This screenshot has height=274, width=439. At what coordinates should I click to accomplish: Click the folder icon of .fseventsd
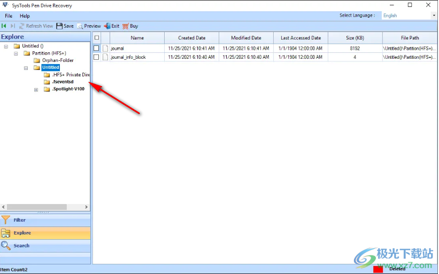click(x=47, y=82)
